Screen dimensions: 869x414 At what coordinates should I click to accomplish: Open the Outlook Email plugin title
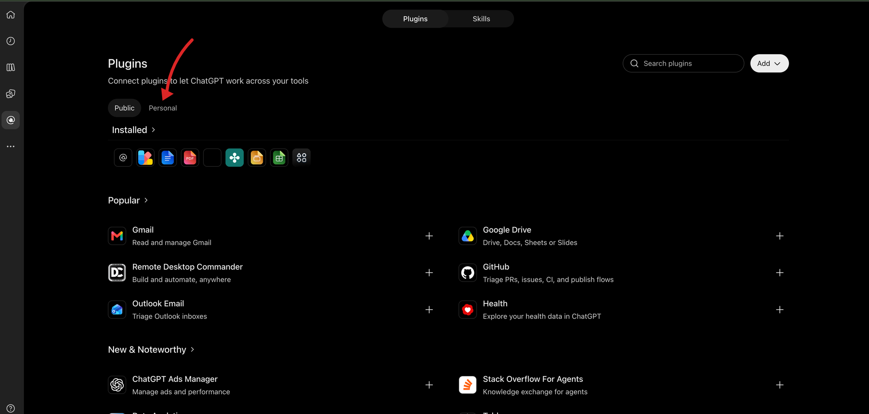[x=158, y=304]
